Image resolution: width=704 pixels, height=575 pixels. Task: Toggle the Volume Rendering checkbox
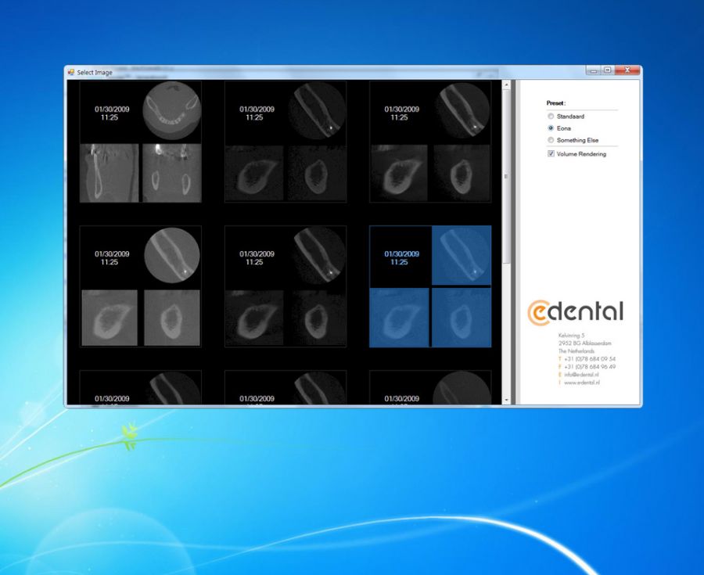[551, 153]
